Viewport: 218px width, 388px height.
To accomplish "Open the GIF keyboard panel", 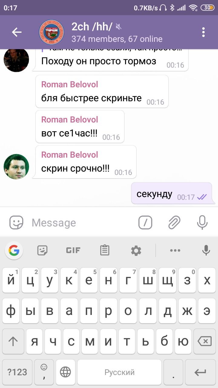I will pos(73,250).
